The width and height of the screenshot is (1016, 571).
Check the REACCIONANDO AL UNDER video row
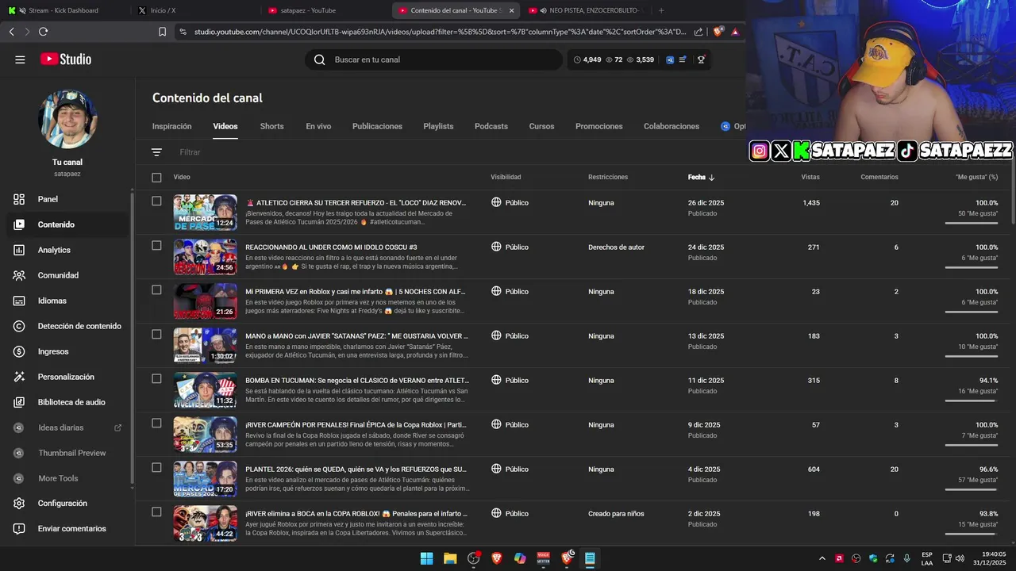click(x=156, y=246)
